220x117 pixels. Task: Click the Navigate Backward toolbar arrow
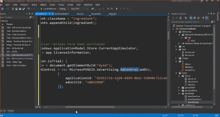[2, 9]
